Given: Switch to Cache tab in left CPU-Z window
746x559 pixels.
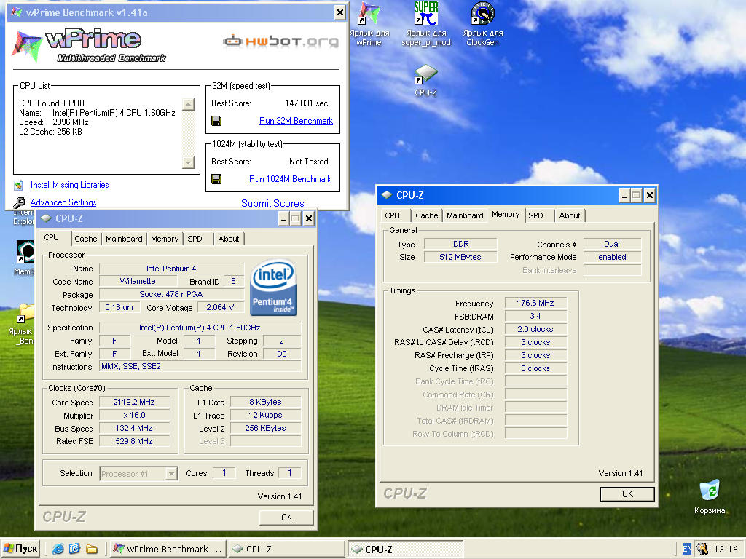Looking at the screenshot, I should [86, 239].
